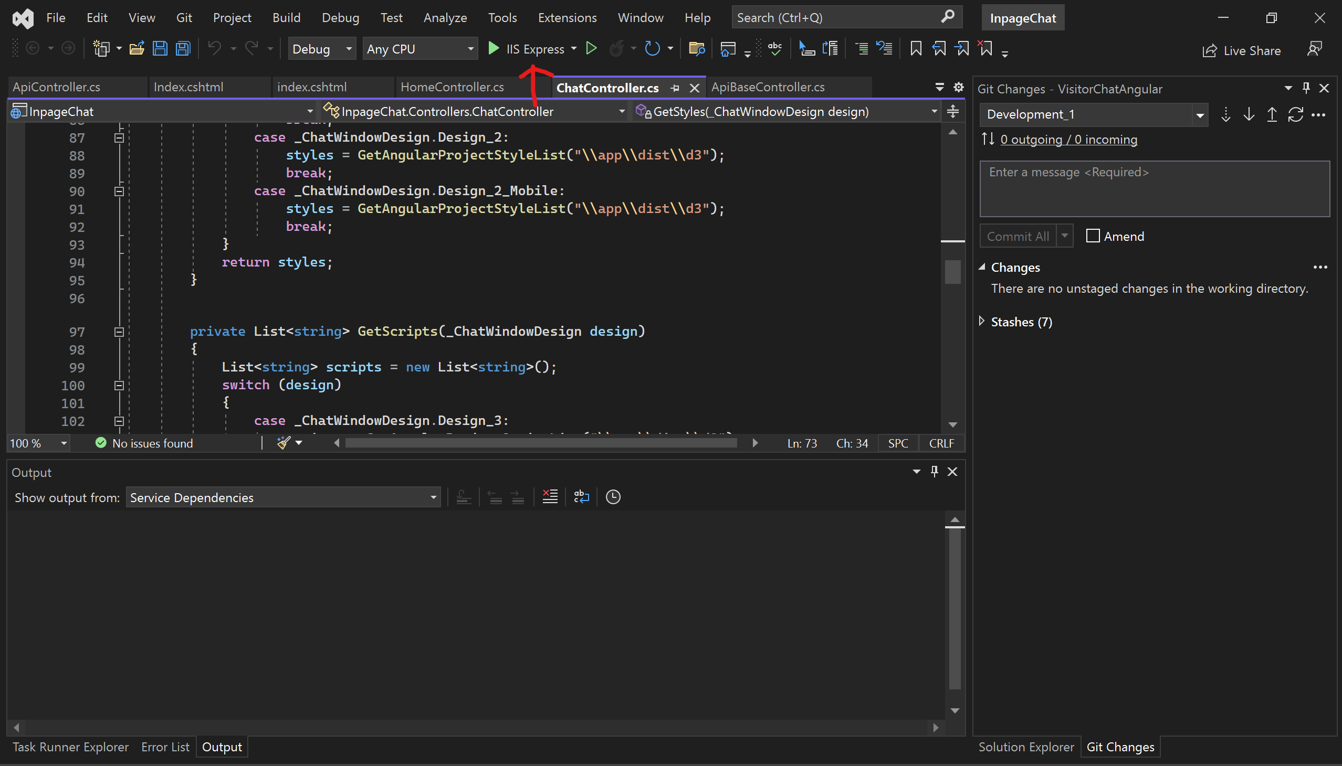Click in the commit message input field
The image size is (1342, 766).
[x=1154, y=189]
